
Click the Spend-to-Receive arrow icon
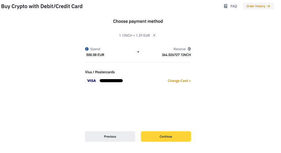tap(138, 52)
